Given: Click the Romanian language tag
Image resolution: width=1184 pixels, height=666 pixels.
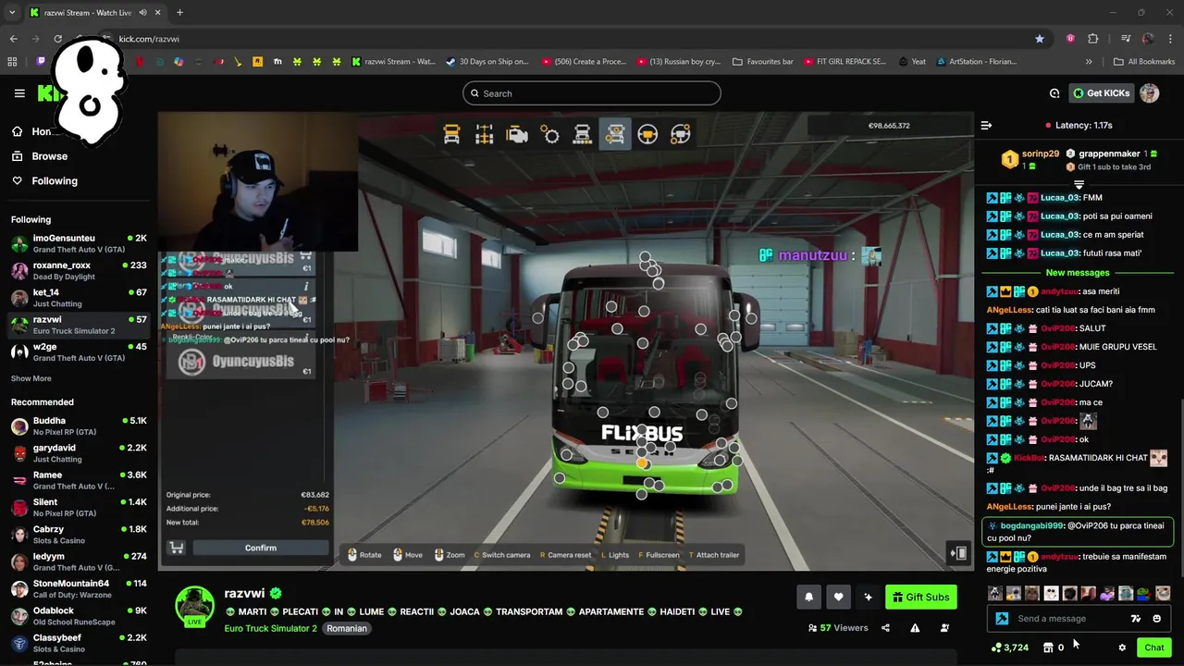Looking at the screenshot, I should point(347,628).
